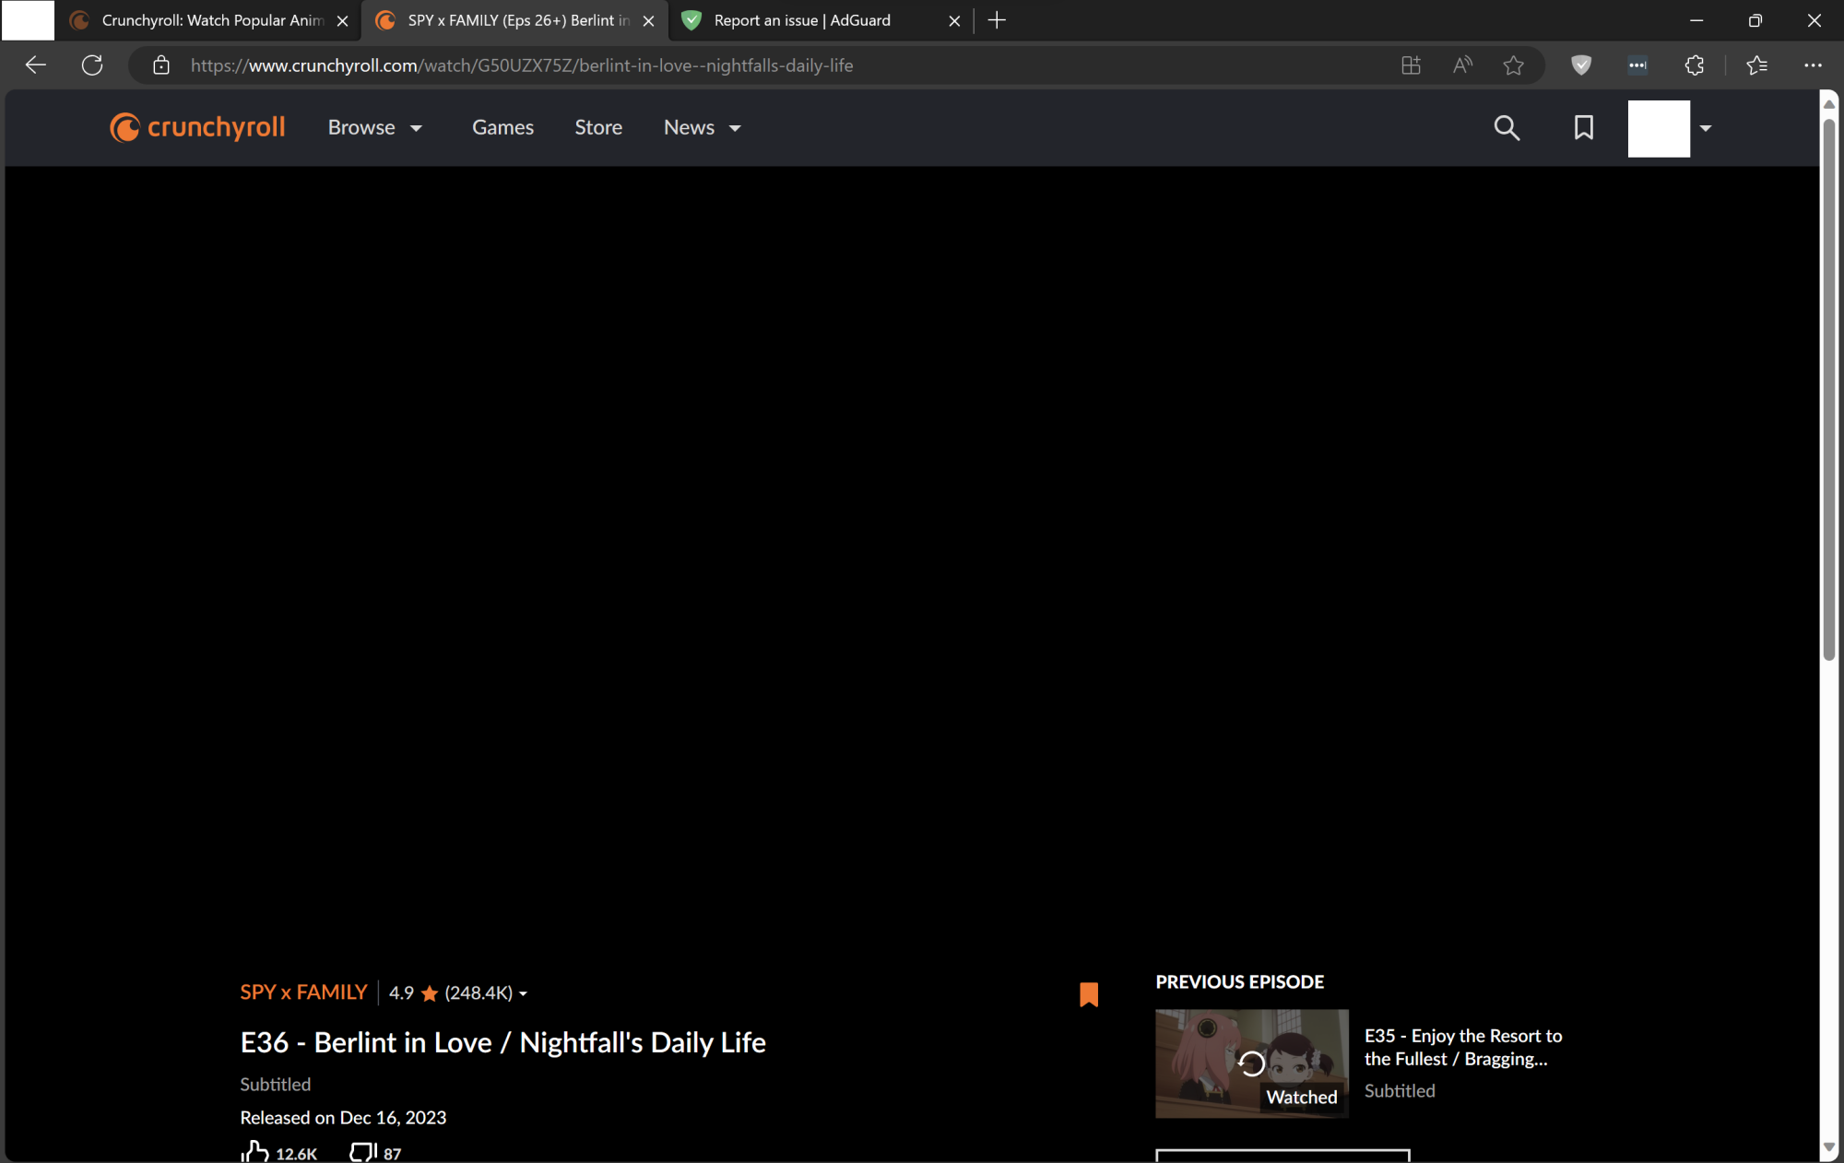The height and width of the screenshot is (1163, 1844).
Task: Open the search on Crunchyroll
Action: (x=1507, y=128)
